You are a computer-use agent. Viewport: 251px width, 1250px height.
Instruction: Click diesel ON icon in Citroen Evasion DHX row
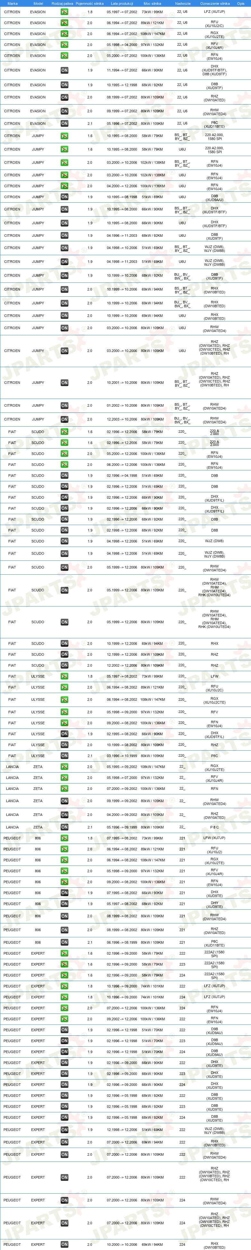coord(64,70)
